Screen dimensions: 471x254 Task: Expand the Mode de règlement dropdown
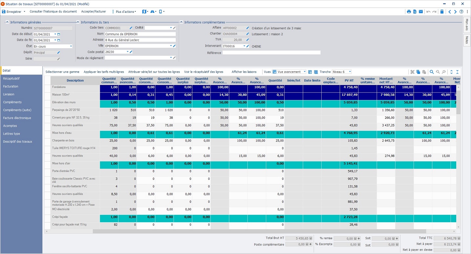[171, 58]
